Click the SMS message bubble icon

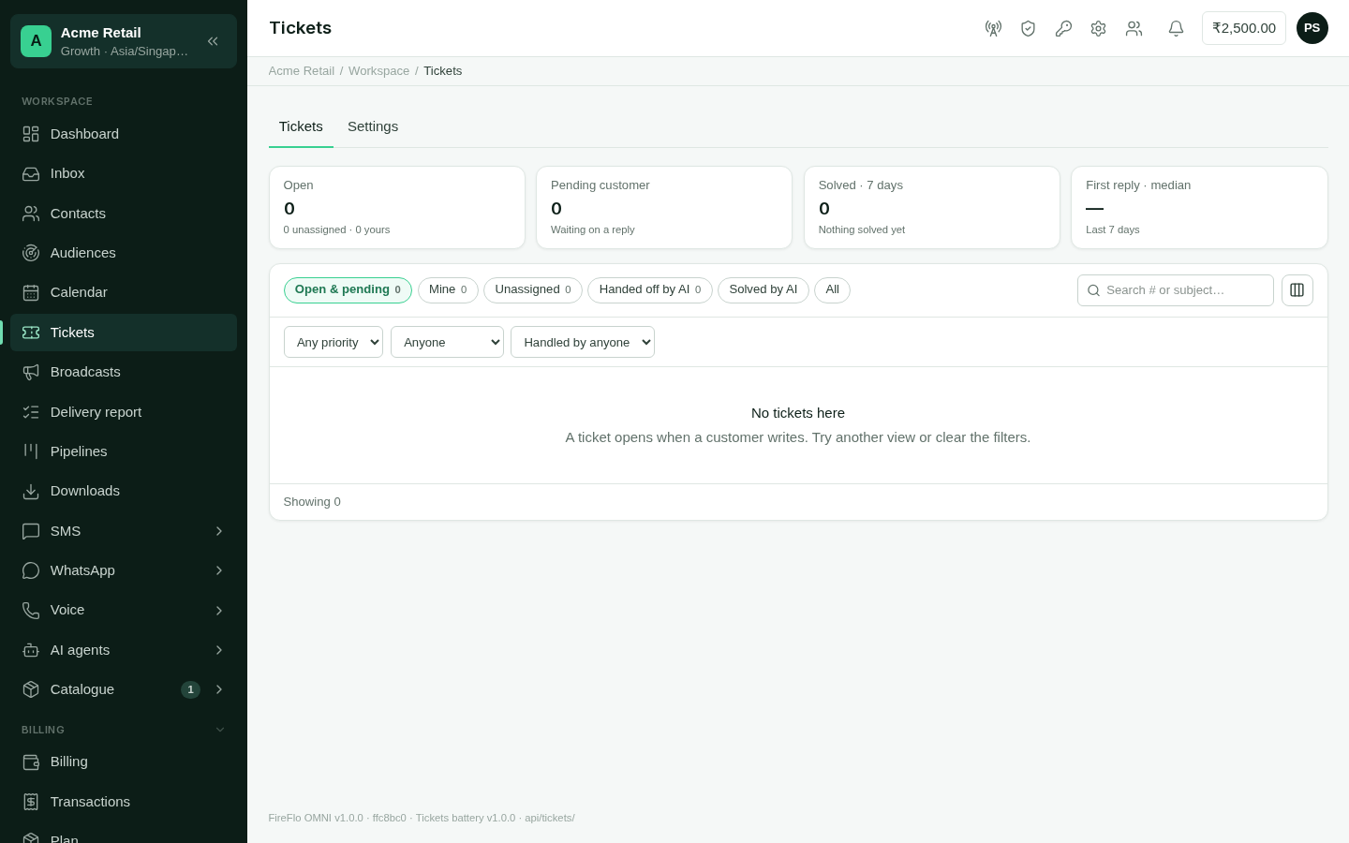click(x=31, y=531)
